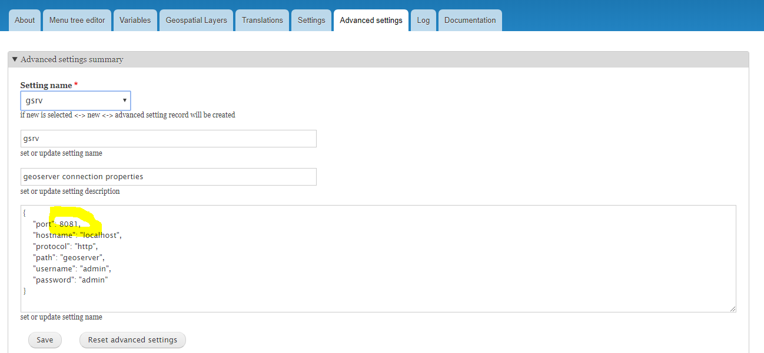The image size is (764, 353).
Task: Click the arrow of gsrv combo box
Action: 124,100
